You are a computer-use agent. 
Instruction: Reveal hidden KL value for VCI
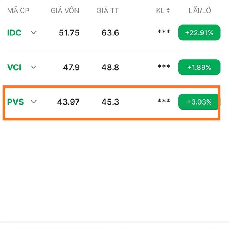164,66
